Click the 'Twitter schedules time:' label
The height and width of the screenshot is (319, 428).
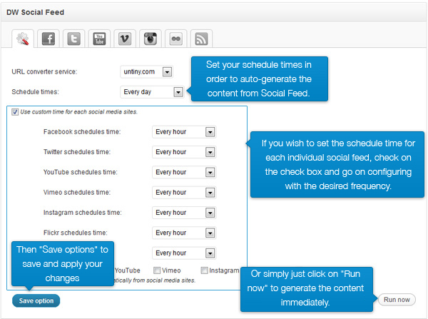click(x=77, y=152)
